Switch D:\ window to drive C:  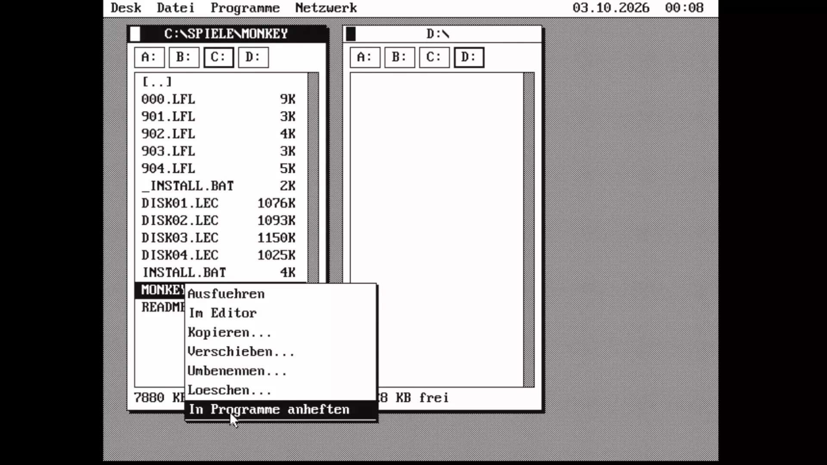point(434,57)
